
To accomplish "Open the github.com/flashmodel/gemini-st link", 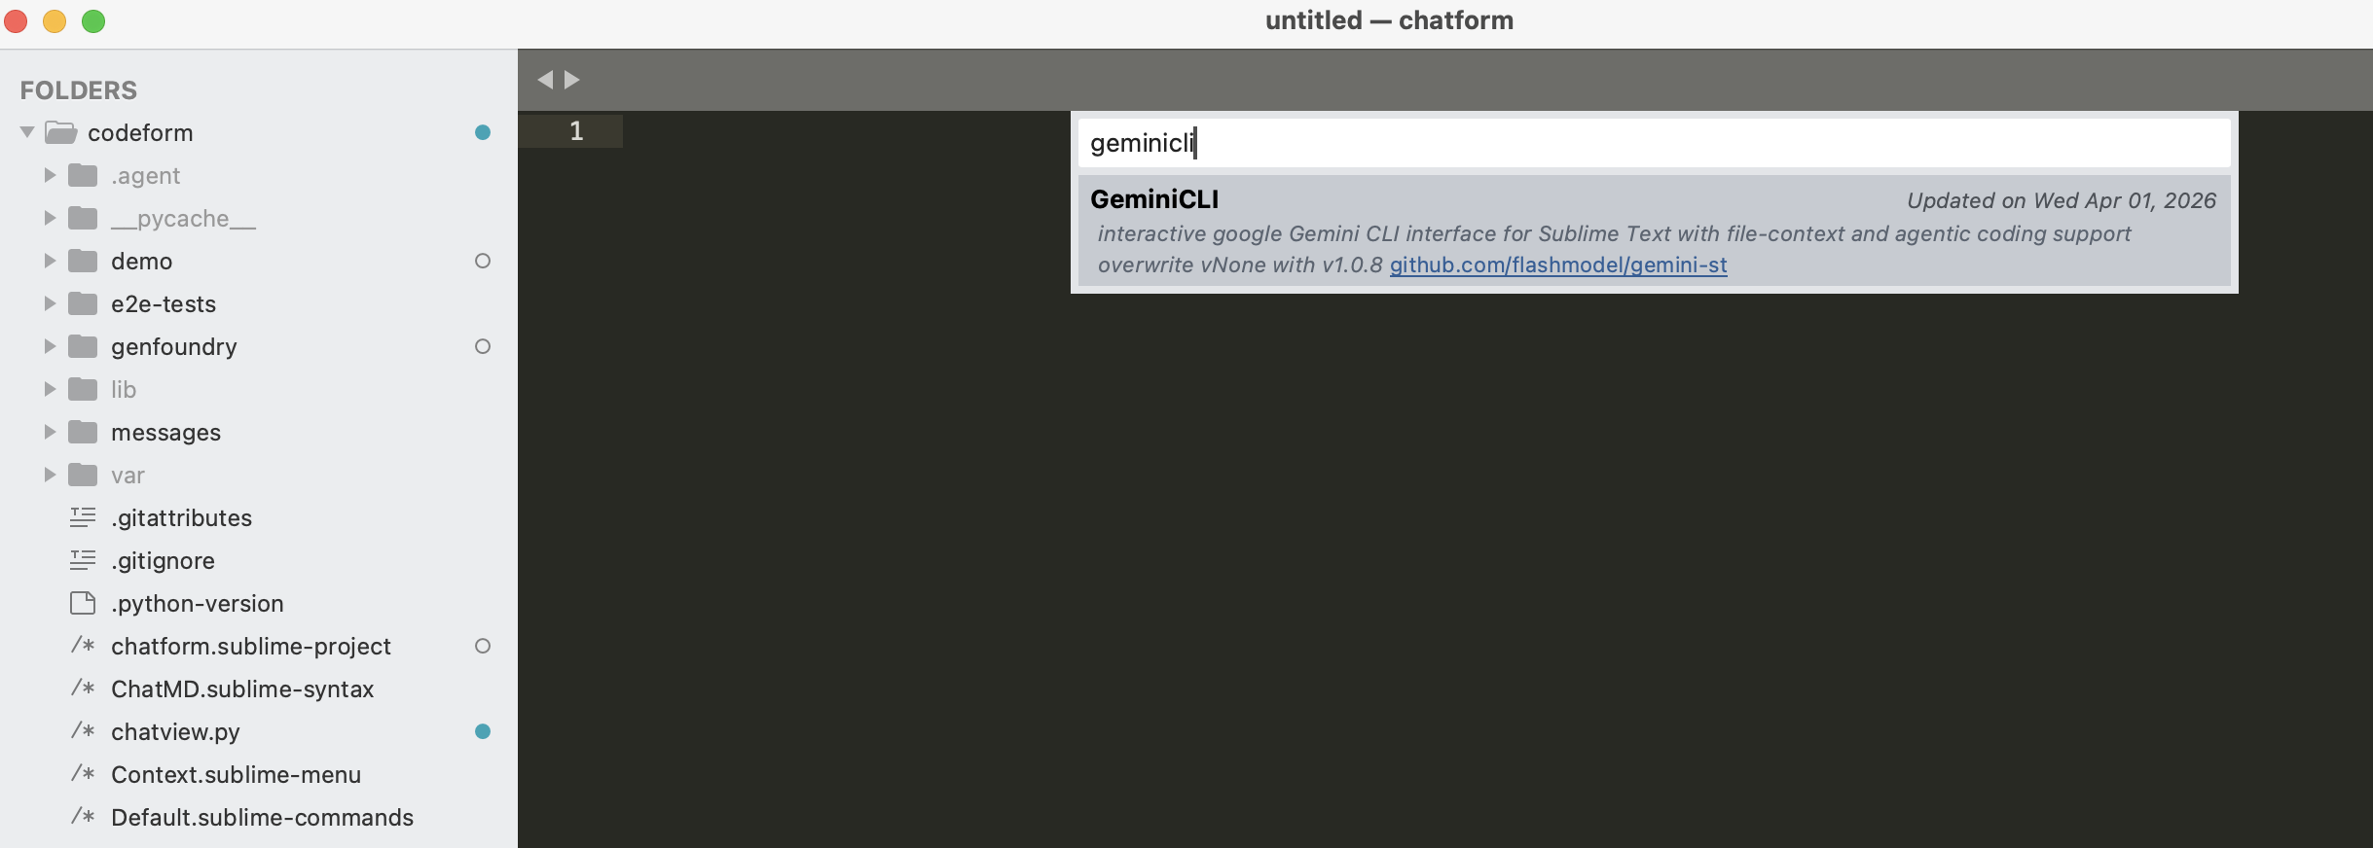I will [1558, 265].
